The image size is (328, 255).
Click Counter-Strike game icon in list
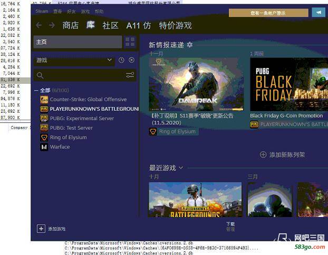[x=44, y=100]
